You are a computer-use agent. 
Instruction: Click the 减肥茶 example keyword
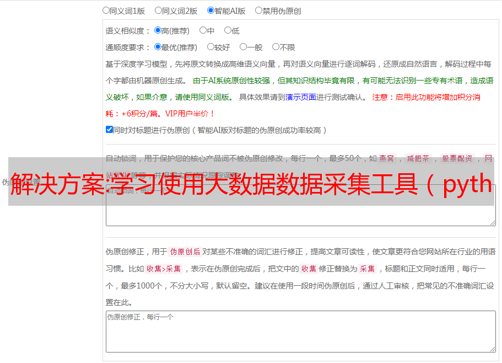coord(418,158)
